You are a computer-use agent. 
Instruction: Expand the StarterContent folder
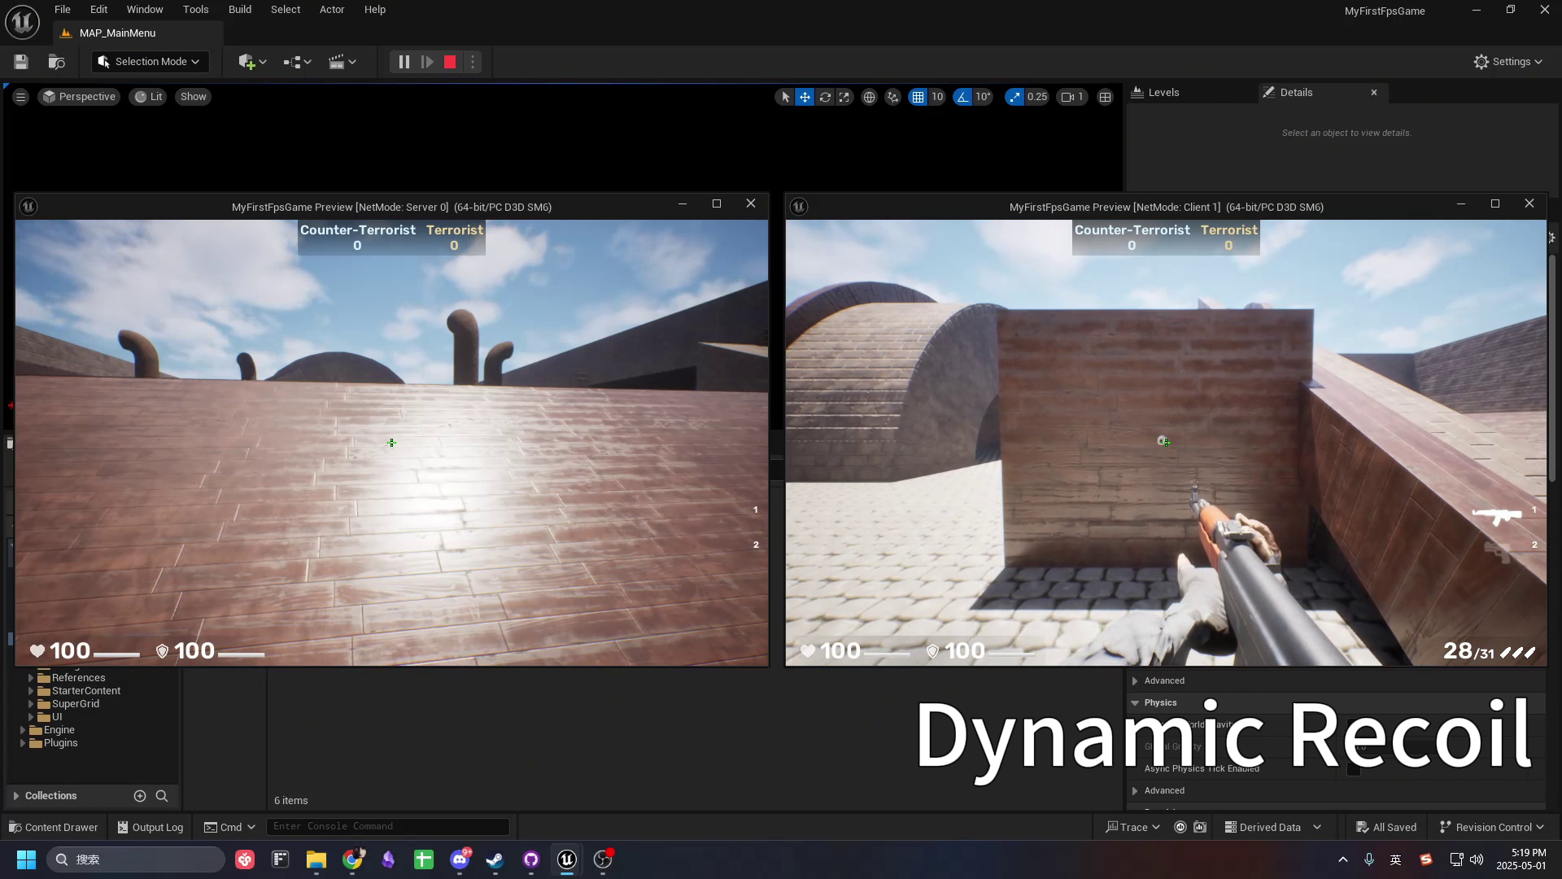[31, 691]
